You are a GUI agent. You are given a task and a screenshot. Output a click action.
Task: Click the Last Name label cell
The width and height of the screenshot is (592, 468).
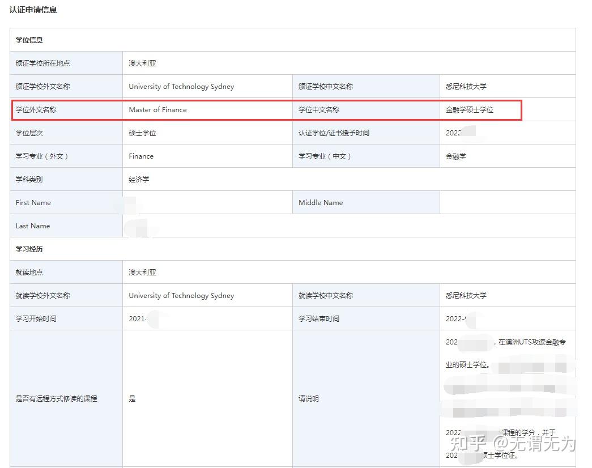click(33, 226)
